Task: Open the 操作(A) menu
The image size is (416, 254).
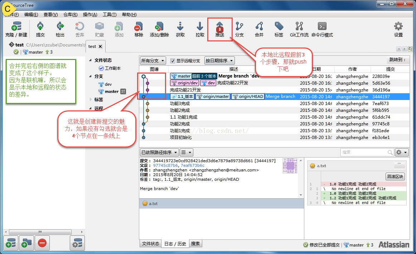Action: (90, 15)
